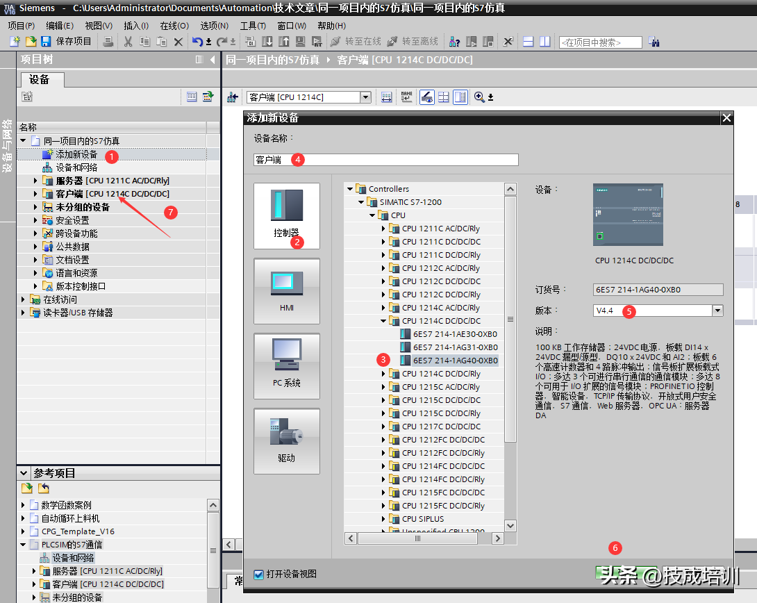Open the 选项(N) menu
Image resolution: width=757 pixels, height=603 pixels.
(x=214, y=26)
